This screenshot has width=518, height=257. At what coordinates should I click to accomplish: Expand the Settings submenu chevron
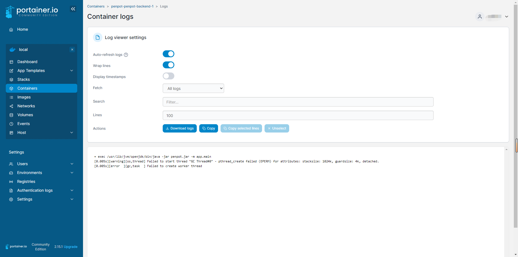point(72,199)
